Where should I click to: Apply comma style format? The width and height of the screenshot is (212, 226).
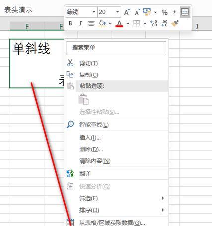point(174,12)
